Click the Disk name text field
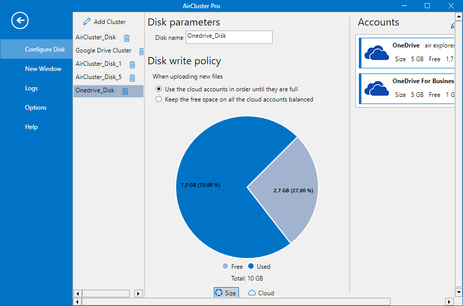 (229, 37)
